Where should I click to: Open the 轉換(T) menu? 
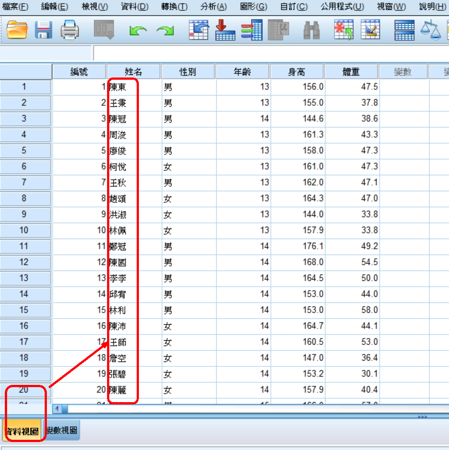coord(174,7)
